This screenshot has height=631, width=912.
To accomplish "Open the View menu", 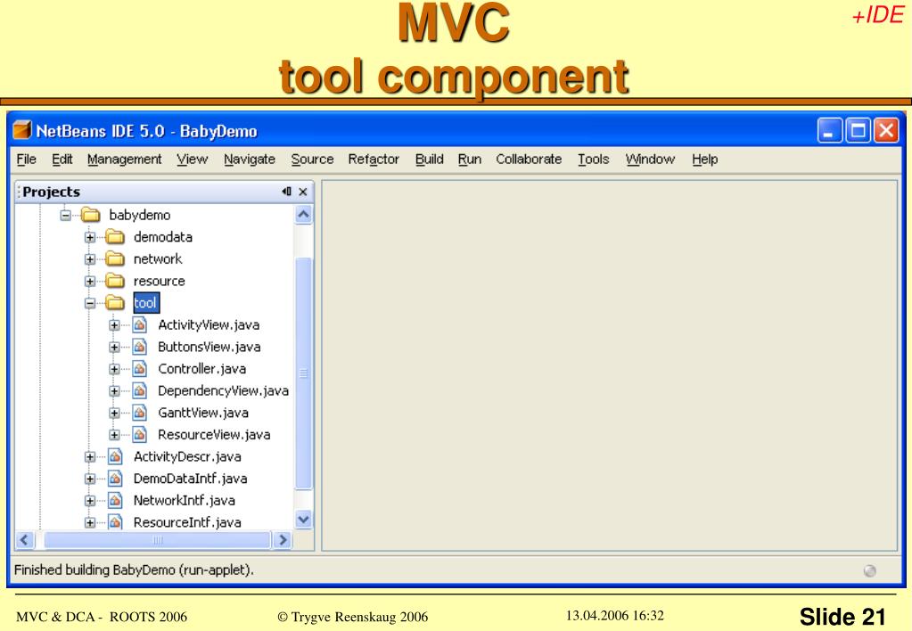I will 193,160.
